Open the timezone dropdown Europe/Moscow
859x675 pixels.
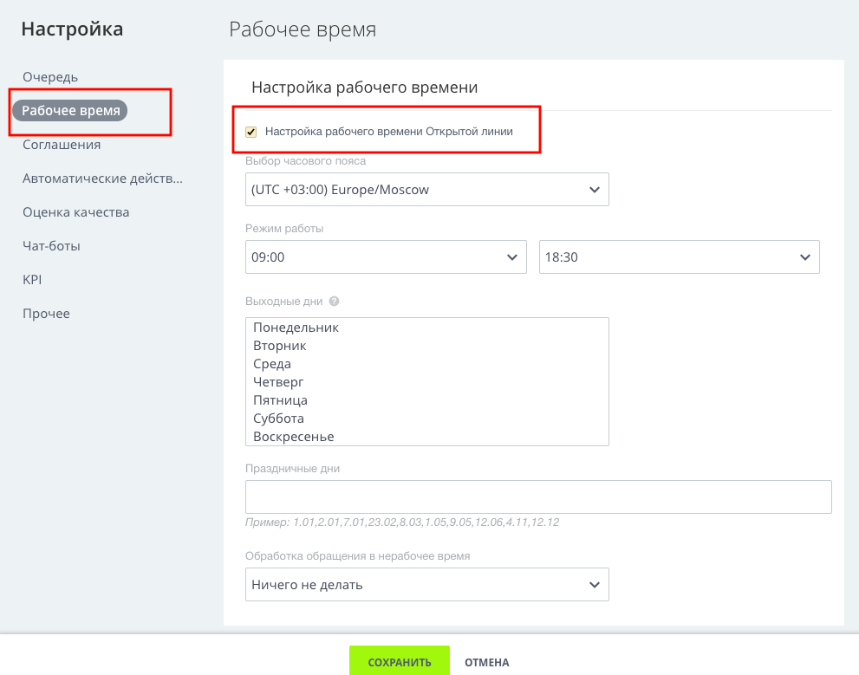tap(426, 190)
